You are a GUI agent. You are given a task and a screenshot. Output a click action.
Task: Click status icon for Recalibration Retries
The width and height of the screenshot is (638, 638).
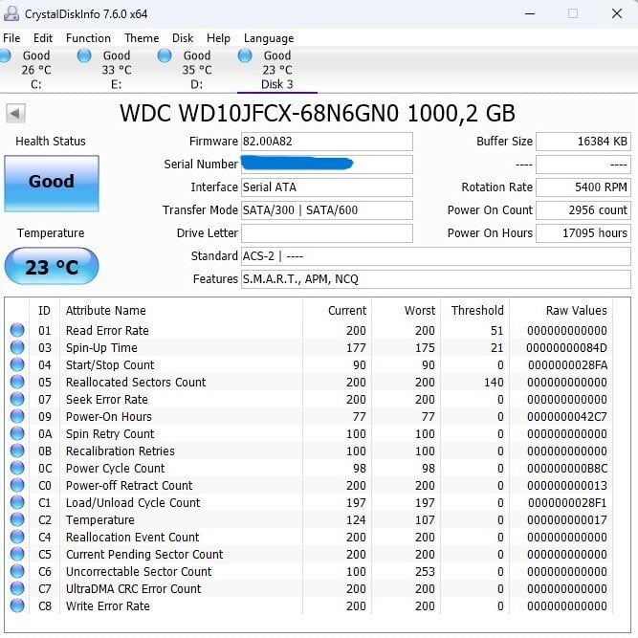tap(17, 451)
